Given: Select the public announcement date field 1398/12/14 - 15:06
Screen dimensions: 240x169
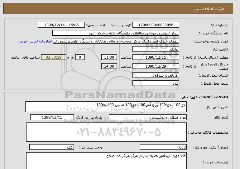Looking at the screenshot, I should click(61, 25).
